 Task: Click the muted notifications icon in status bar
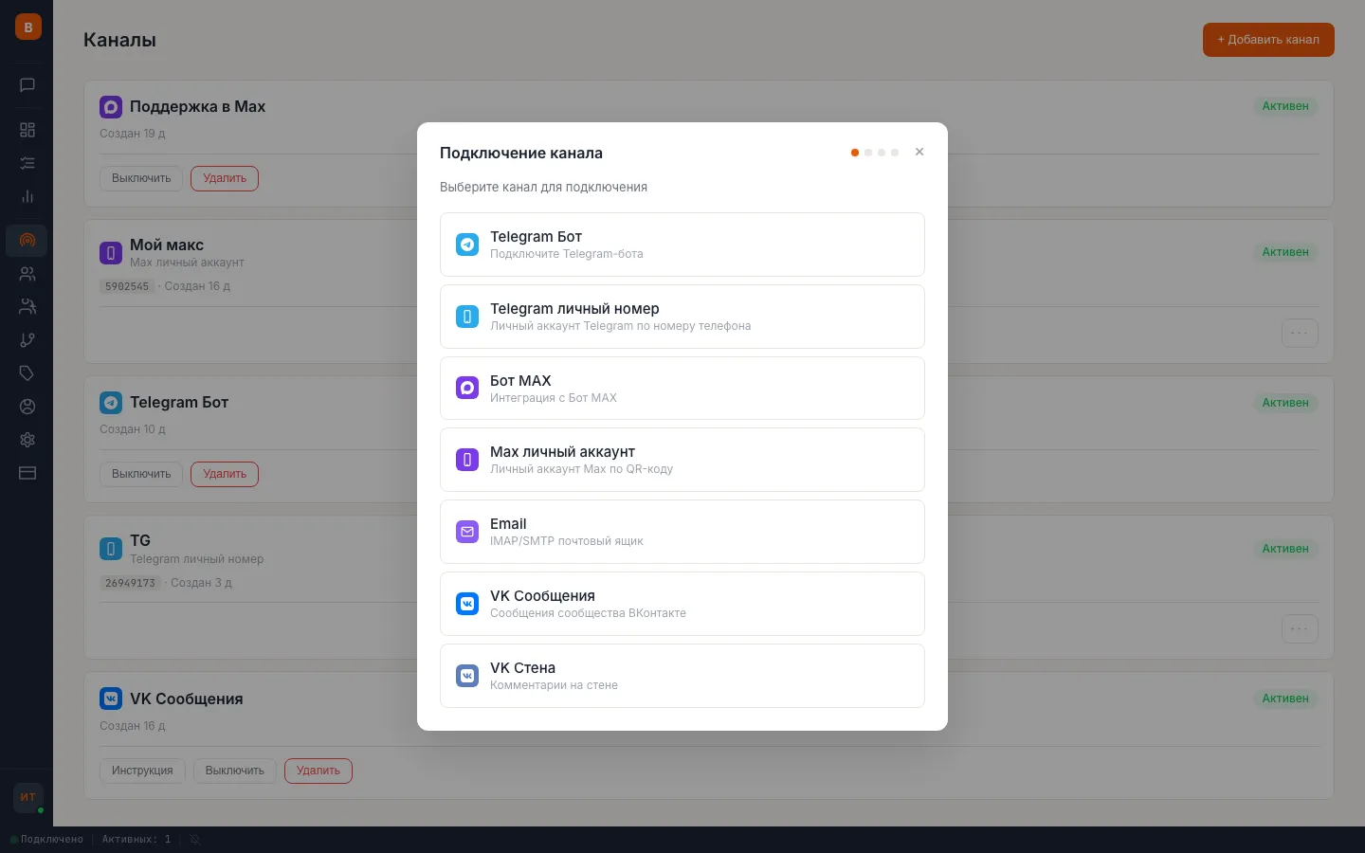coord(195,840)
